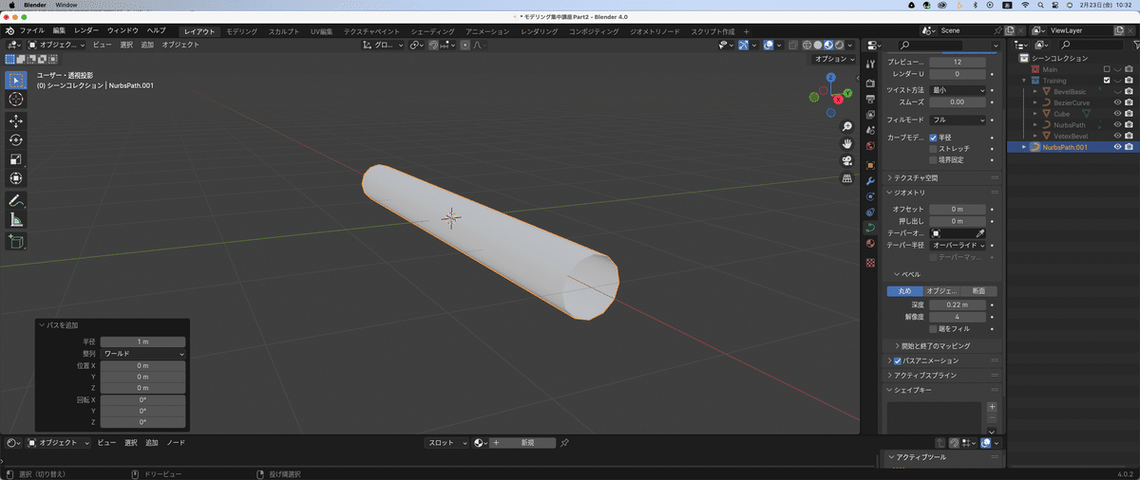Select the Measure tool
This screenshot has width=1140, height=480.
16,220
